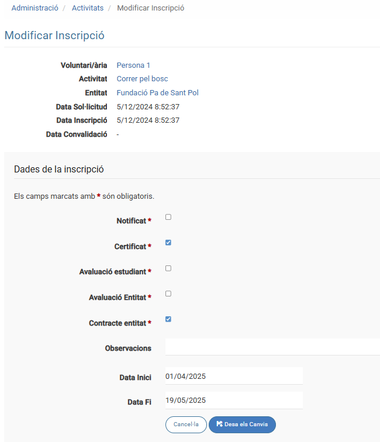Follow the Fundació Pa de Sant Pol link
380x442 pixels.
point(158,93)
